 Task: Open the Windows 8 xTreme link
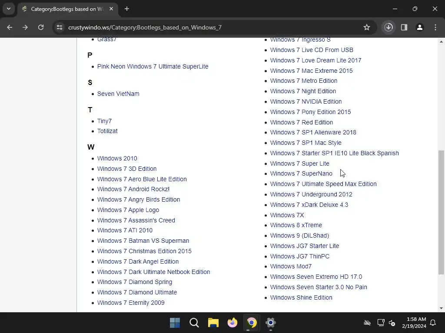pos(296,225)
